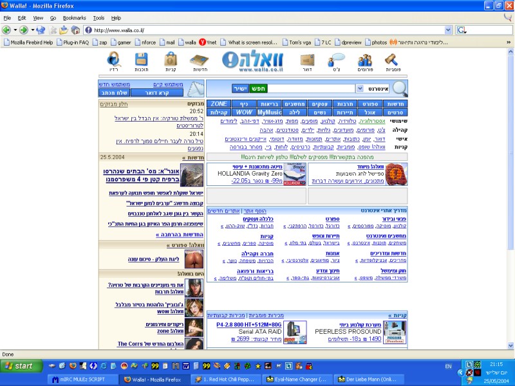Click the yellow star quick launch icon
515x386 pixels.
[258, 365]
